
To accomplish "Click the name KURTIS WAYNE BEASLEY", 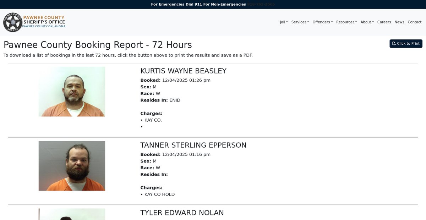I will (x=183, y=71).
